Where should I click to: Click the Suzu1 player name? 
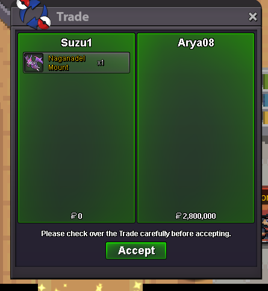click(x=76, y=43)
